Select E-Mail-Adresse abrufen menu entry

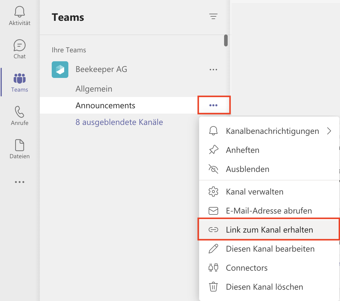point(269,211)
